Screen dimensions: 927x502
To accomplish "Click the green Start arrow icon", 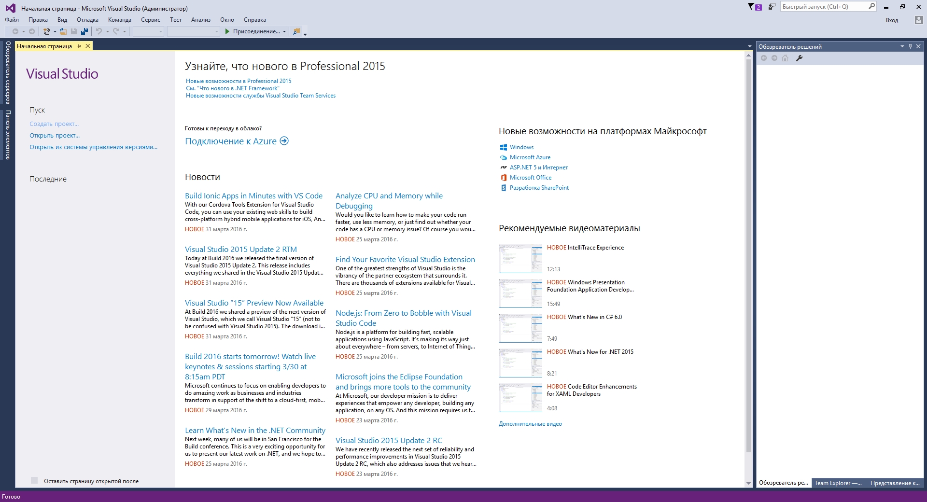I will point(227,31).
